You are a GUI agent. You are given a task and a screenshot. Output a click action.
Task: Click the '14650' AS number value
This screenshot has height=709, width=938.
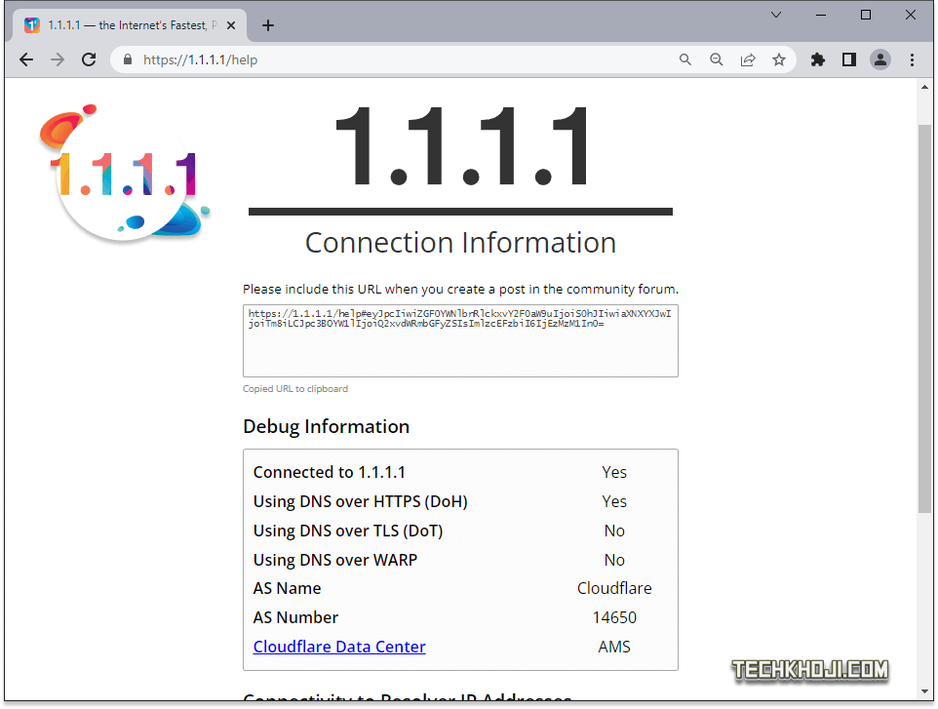(x=614, y=617)
